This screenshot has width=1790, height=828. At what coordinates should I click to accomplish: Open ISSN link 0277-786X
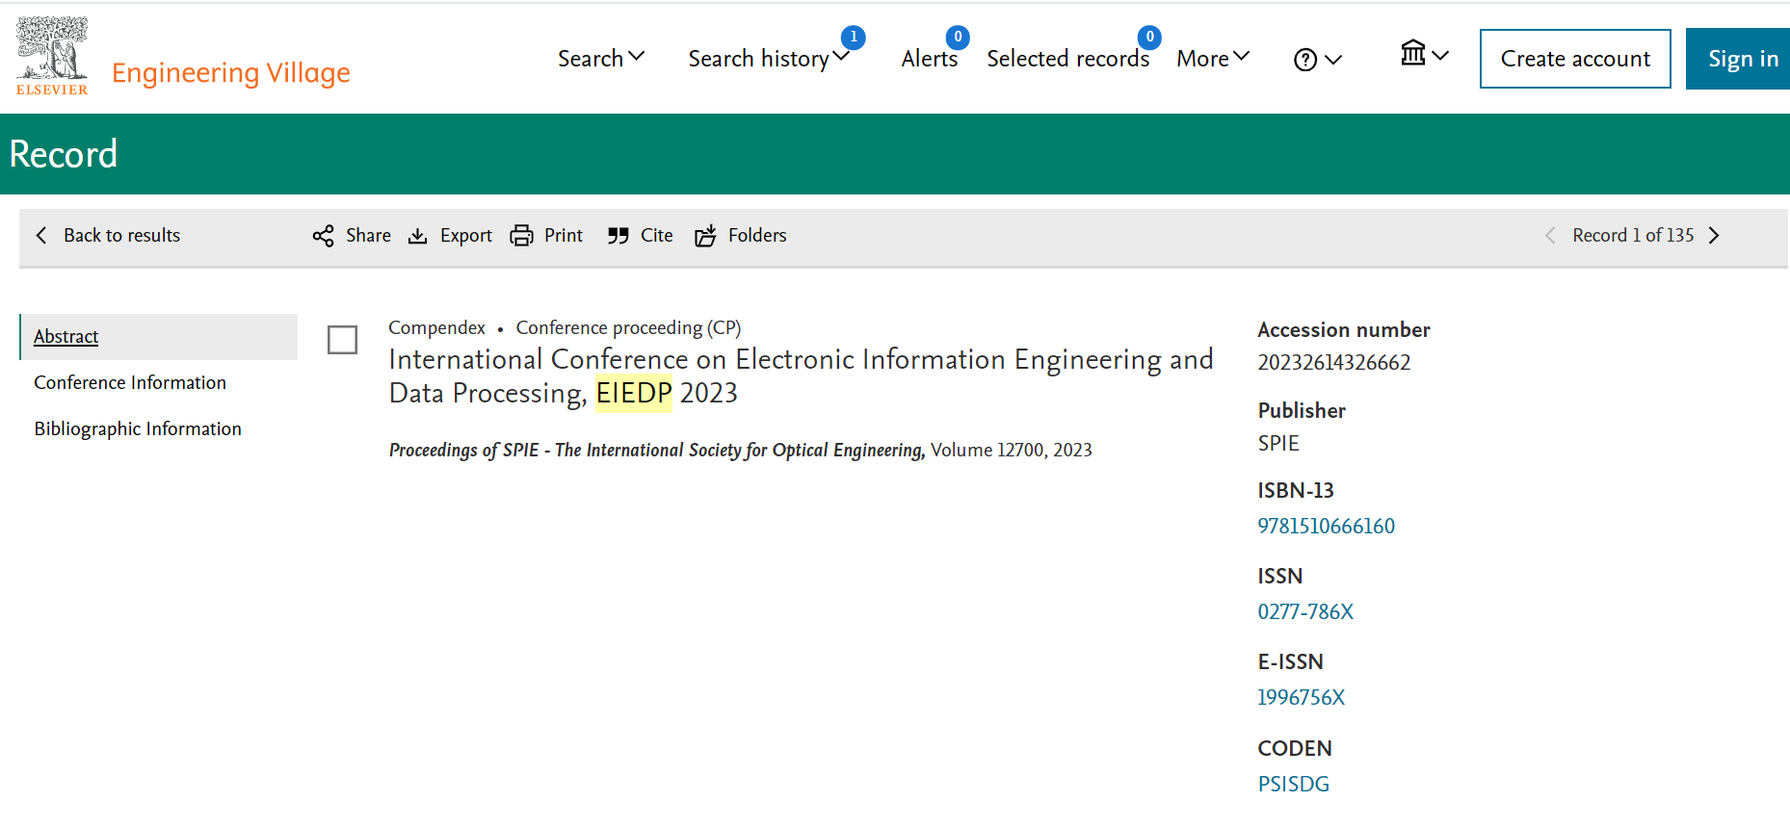click(x=1305, y=612)
